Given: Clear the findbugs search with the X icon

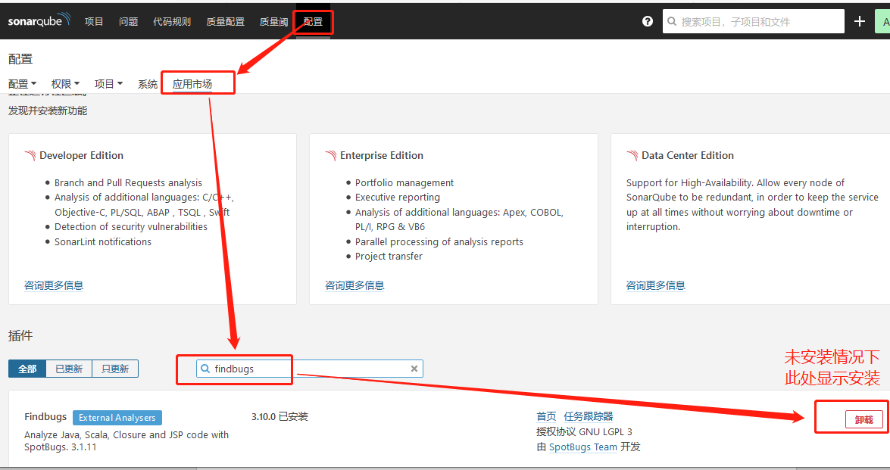Looking at the screenshot, I should 414,369.
